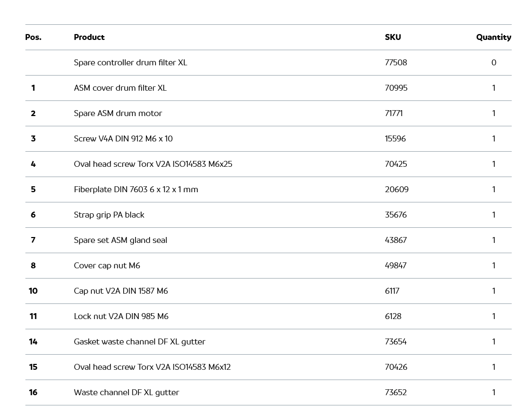This screenshot has width=529, height=413.
Task: Click the Product column header
Action: pyautogui.click(x=89, y=37)
